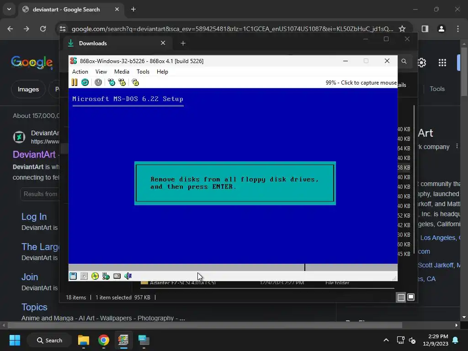Open the taskbar clock and date

click(x=436, y=340)
